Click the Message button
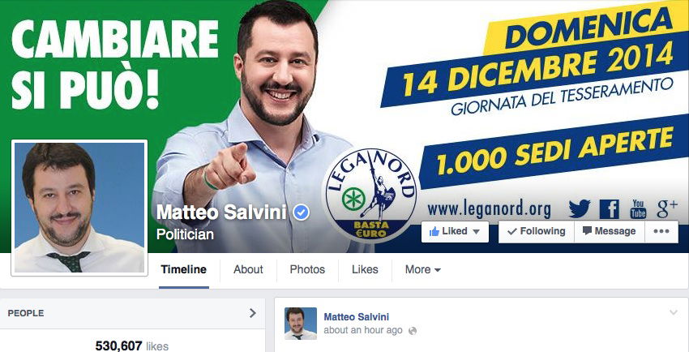The image size is (689, 352). point(609,232)
